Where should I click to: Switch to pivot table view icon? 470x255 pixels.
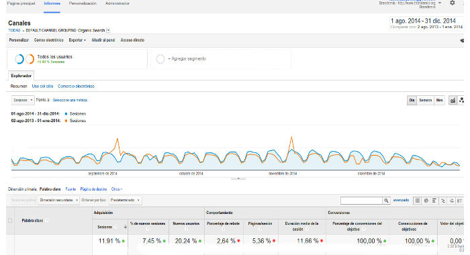459,201
